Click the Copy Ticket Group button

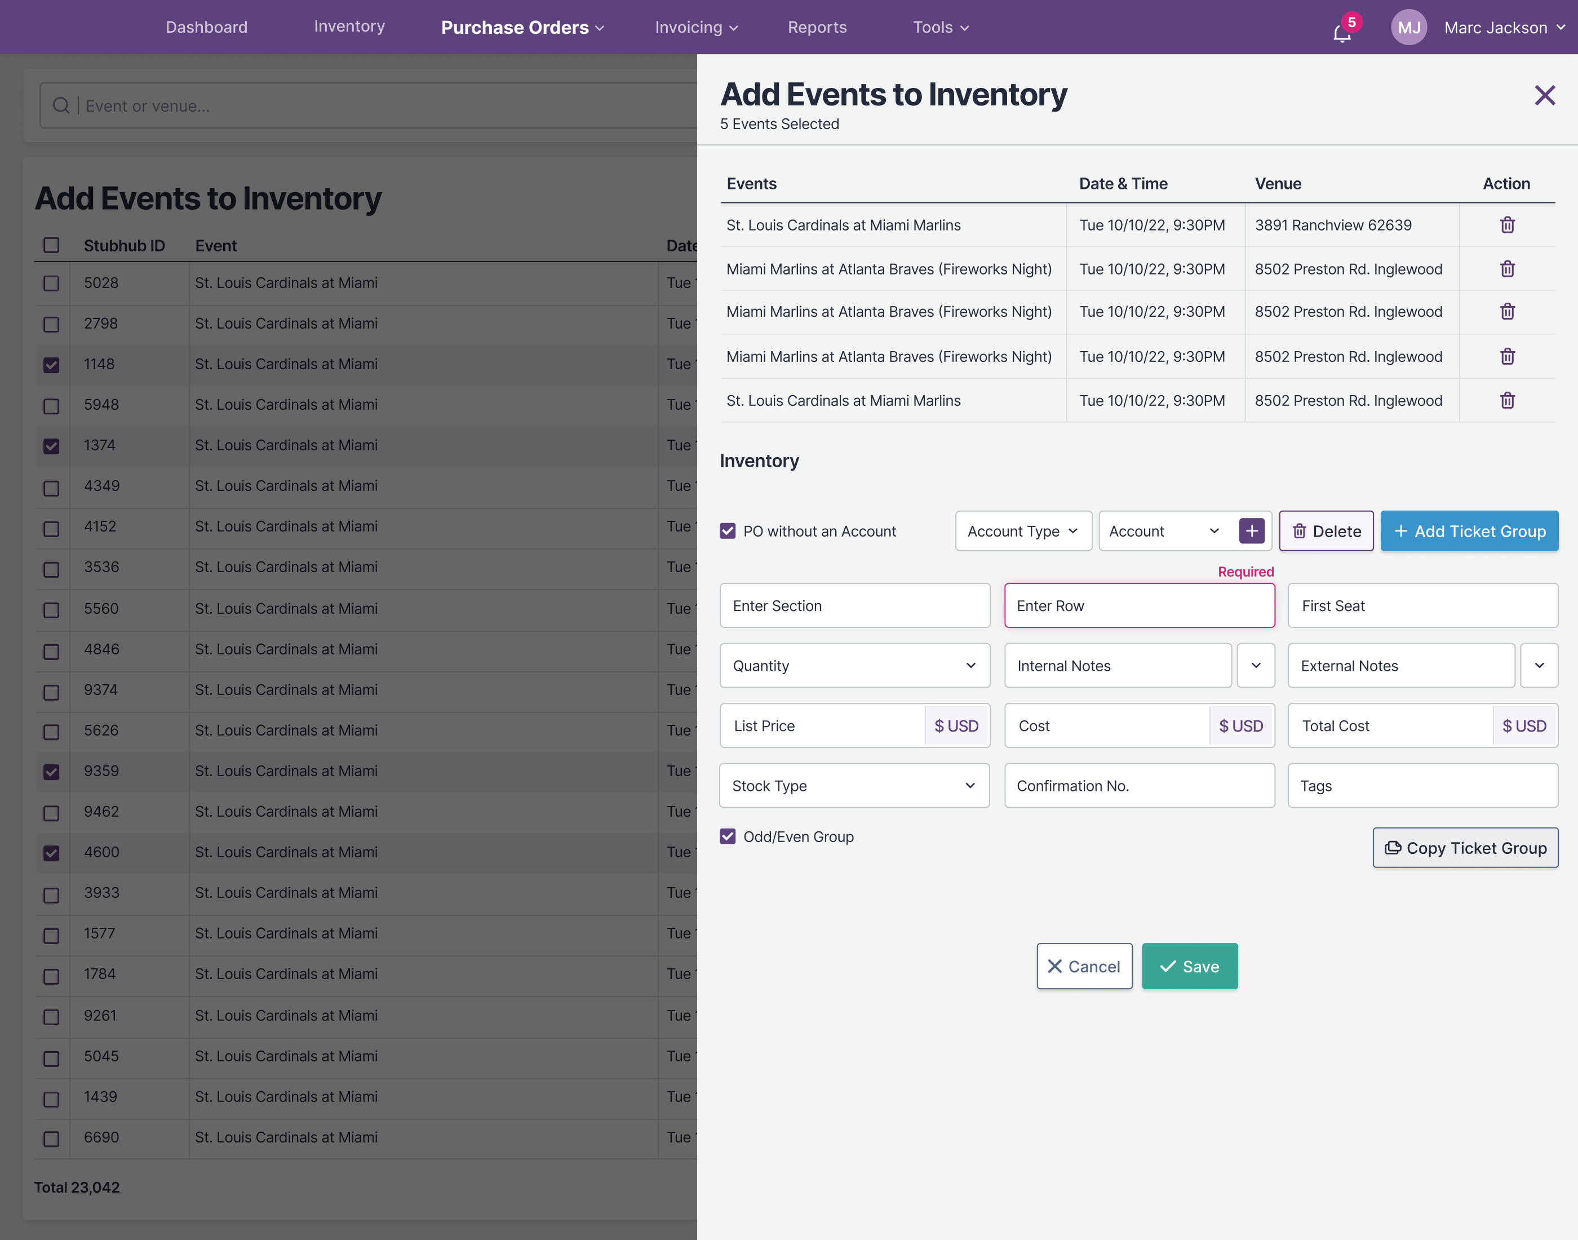pyautogui.click(x=1465, y=847)
